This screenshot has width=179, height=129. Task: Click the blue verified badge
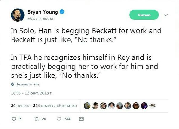click(63, 12)
